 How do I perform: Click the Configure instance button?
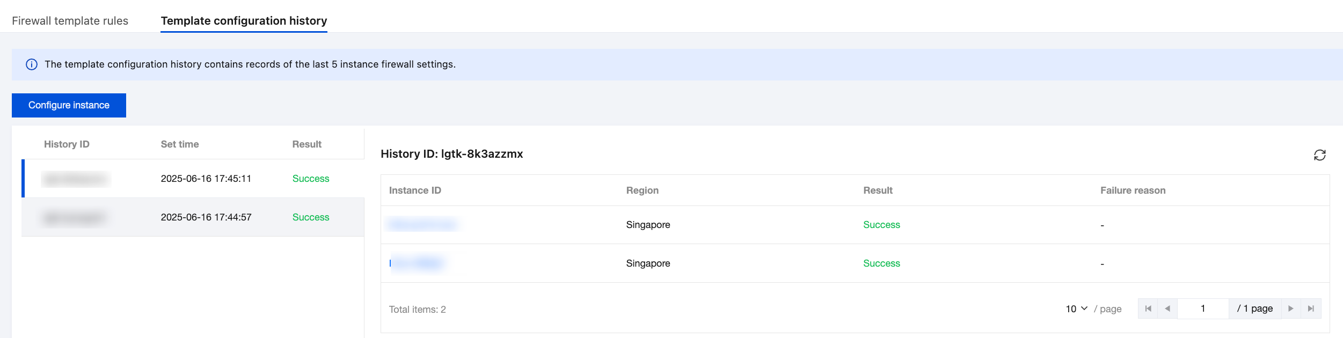[69, 105]
